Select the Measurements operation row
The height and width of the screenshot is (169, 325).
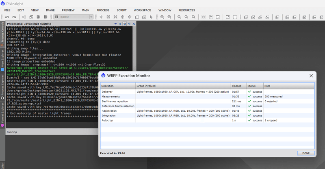207,96
